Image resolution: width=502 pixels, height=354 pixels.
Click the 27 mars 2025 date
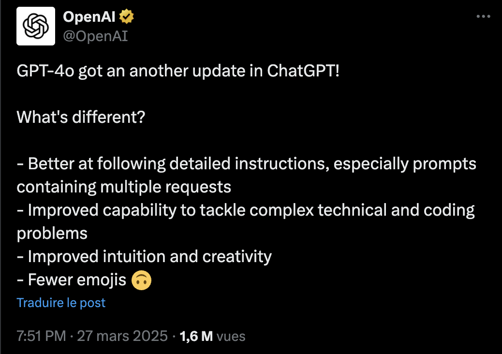122,336
